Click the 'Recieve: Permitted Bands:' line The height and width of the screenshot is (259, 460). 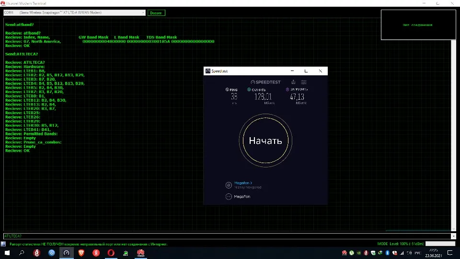coord(32,134)
